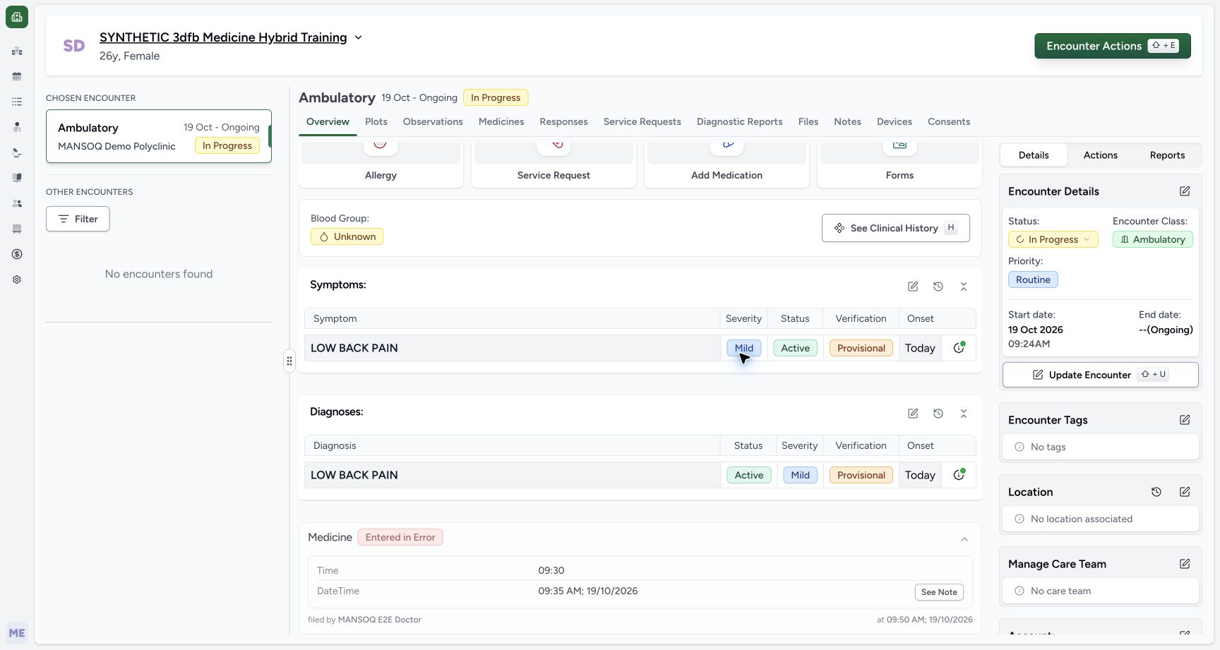Open the Reports tab in side panel
This screenshot has width=1220, height=650.
pos(1167,155)
